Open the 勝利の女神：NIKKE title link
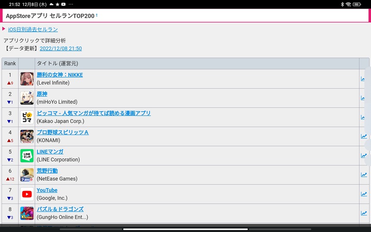This screenshot has width=371, height=232. click(x=60, y=75)
